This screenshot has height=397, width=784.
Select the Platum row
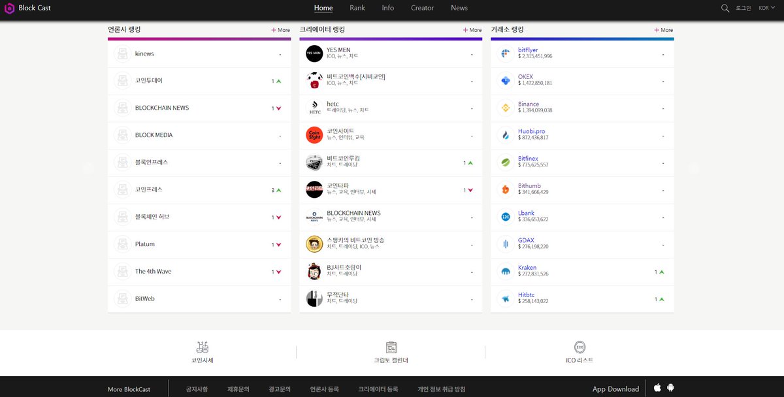199,244
